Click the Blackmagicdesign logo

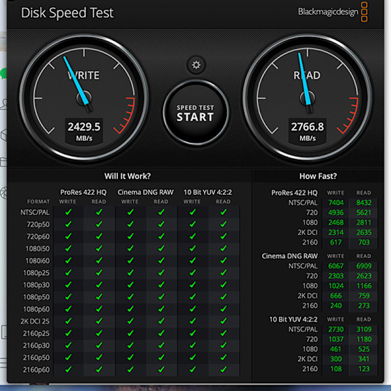332,12
